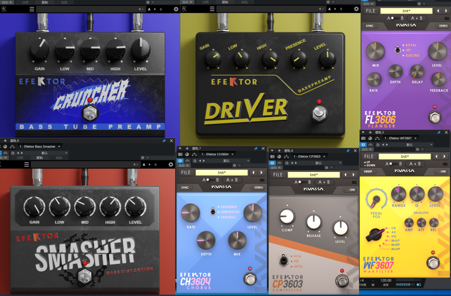Open the '1 - Efektor Bass Smasher' dropdown
The width and height of the screenshot is (451, 296).
tap(40, 146)
